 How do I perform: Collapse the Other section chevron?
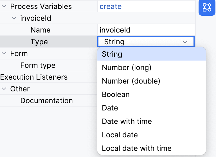tap(4, 89)
